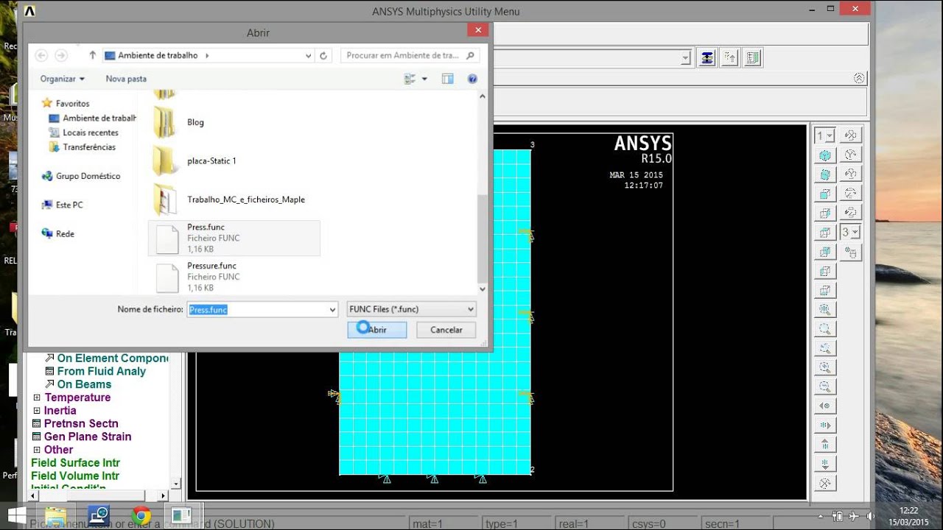The height and width of the screenshot is (530, 943).
Task: Click the view layout icon in the dialog toolbar
Action: (410, 79)
